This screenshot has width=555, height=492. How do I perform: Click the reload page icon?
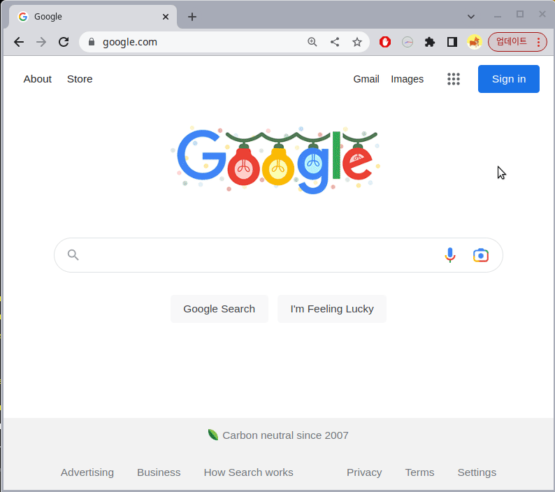point(64,42)
